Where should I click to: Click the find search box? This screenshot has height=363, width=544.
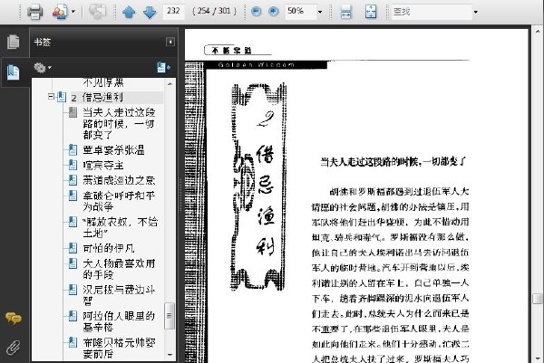[432, 12]
